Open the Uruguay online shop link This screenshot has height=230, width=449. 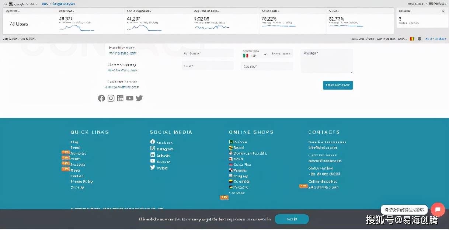coord(241,176)
